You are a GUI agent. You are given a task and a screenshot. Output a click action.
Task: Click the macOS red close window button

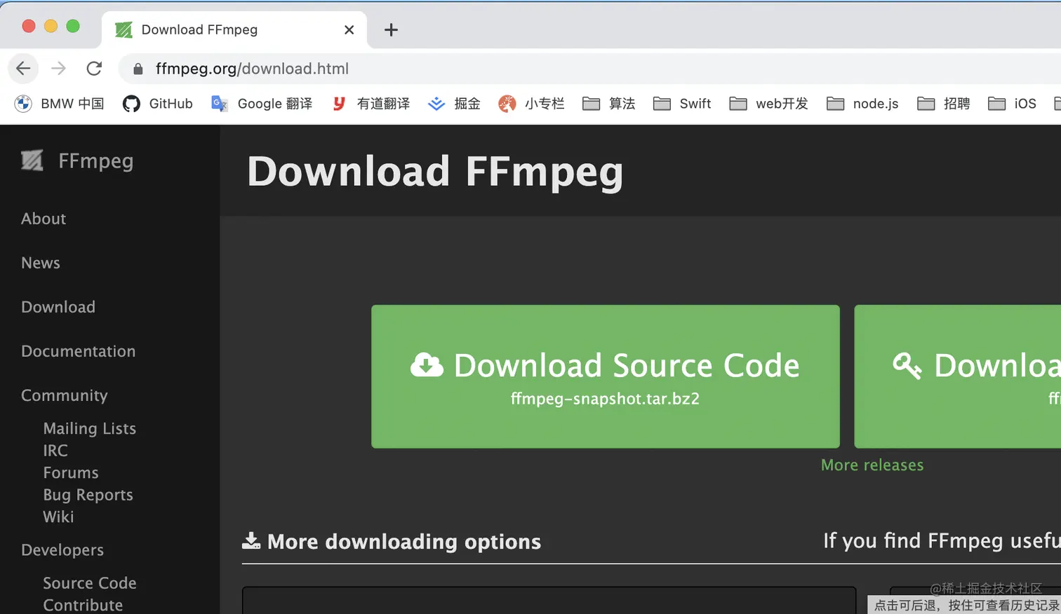29,26
